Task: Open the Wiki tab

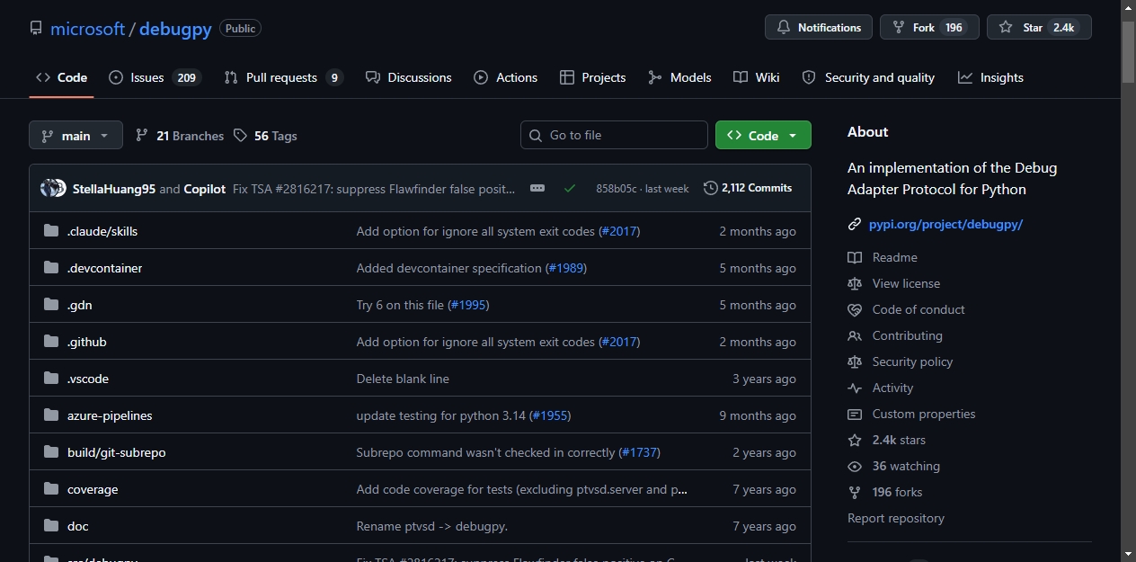Action: (x=757, y=77)
